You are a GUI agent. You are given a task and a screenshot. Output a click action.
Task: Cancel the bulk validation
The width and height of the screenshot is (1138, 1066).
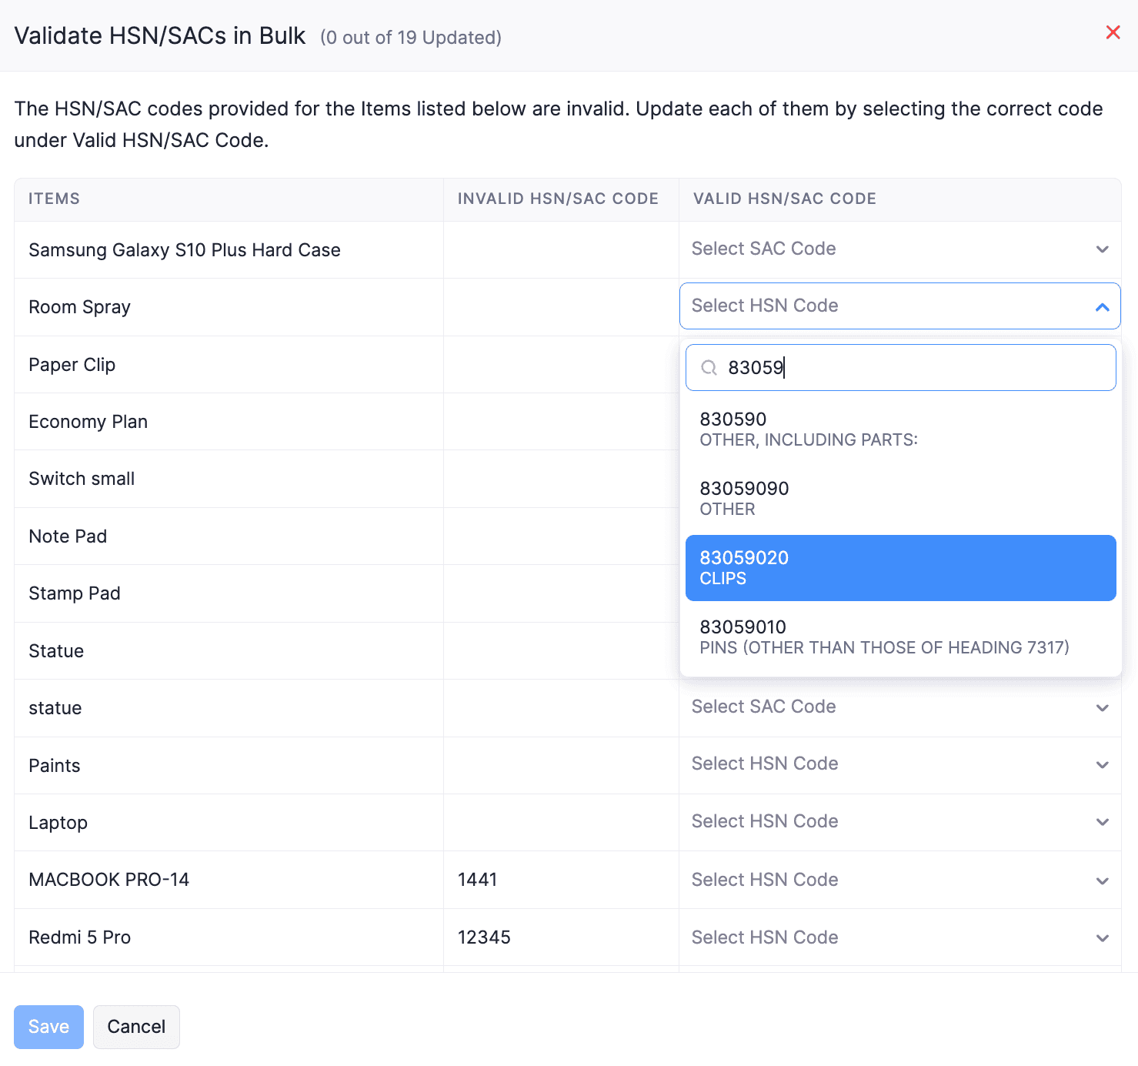click(x=136, y=1027)
